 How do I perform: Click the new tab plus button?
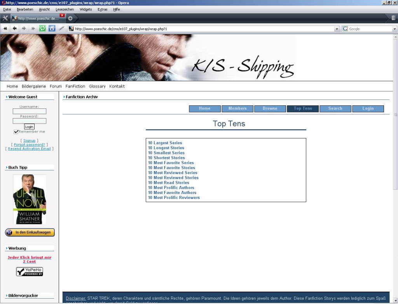tap(70, 18)
